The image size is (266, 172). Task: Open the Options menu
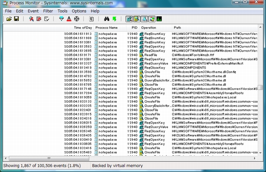point(79,11)
